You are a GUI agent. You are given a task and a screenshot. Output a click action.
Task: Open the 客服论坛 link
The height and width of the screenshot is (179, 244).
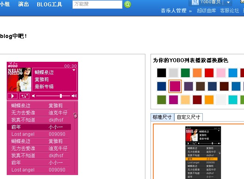[229, 11]
